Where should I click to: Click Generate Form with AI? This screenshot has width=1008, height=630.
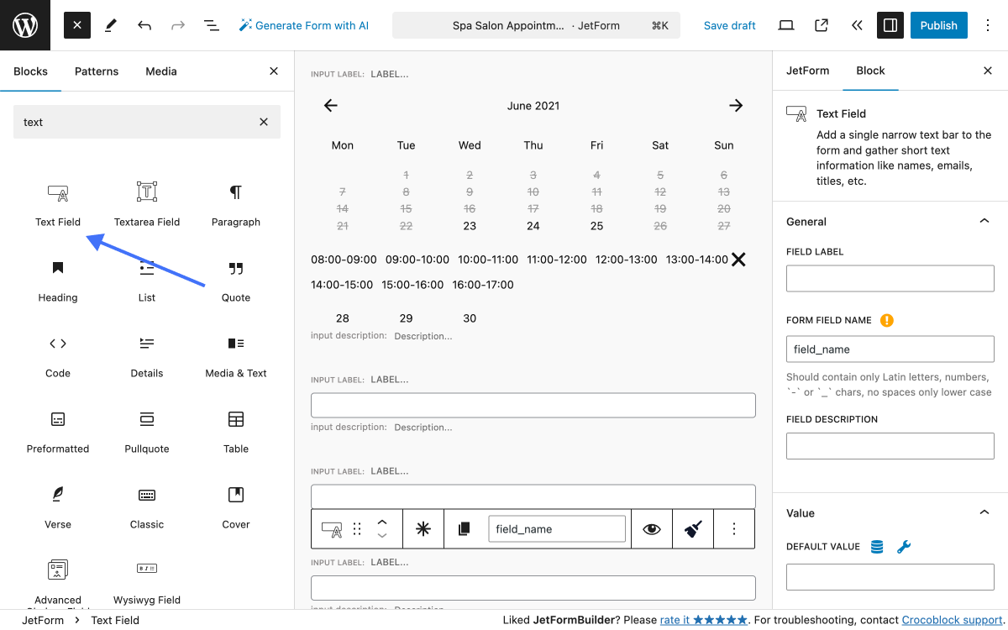coord(304,25)
